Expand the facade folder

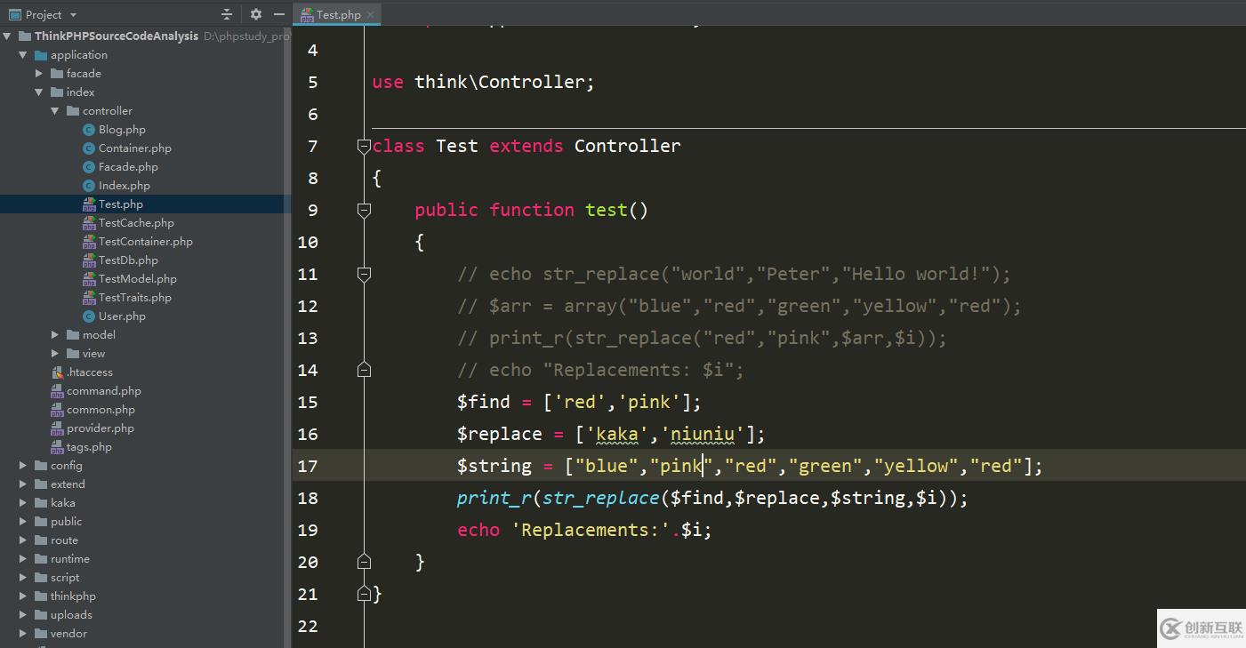39,74
